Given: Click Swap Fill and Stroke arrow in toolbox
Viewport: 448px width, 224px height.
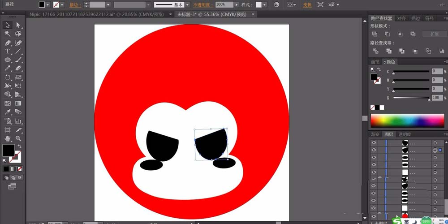Looking at the screenshot, I should click(19, 146).
